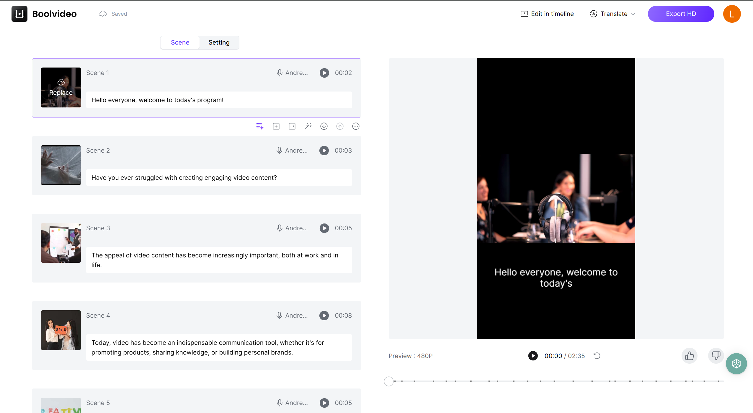The height and width of the screenshot is (413, 753).
Task: Play the video preview
Action: tap(533, 356)
